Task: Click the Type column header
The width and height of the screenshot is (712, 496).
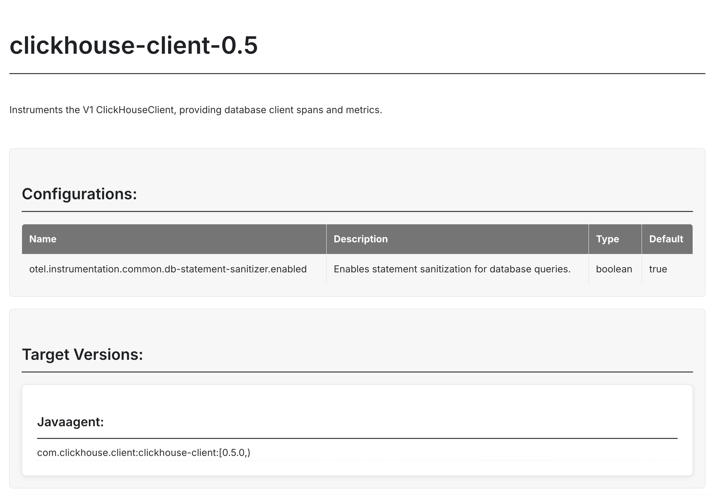Action: click(x=607, y=239)
